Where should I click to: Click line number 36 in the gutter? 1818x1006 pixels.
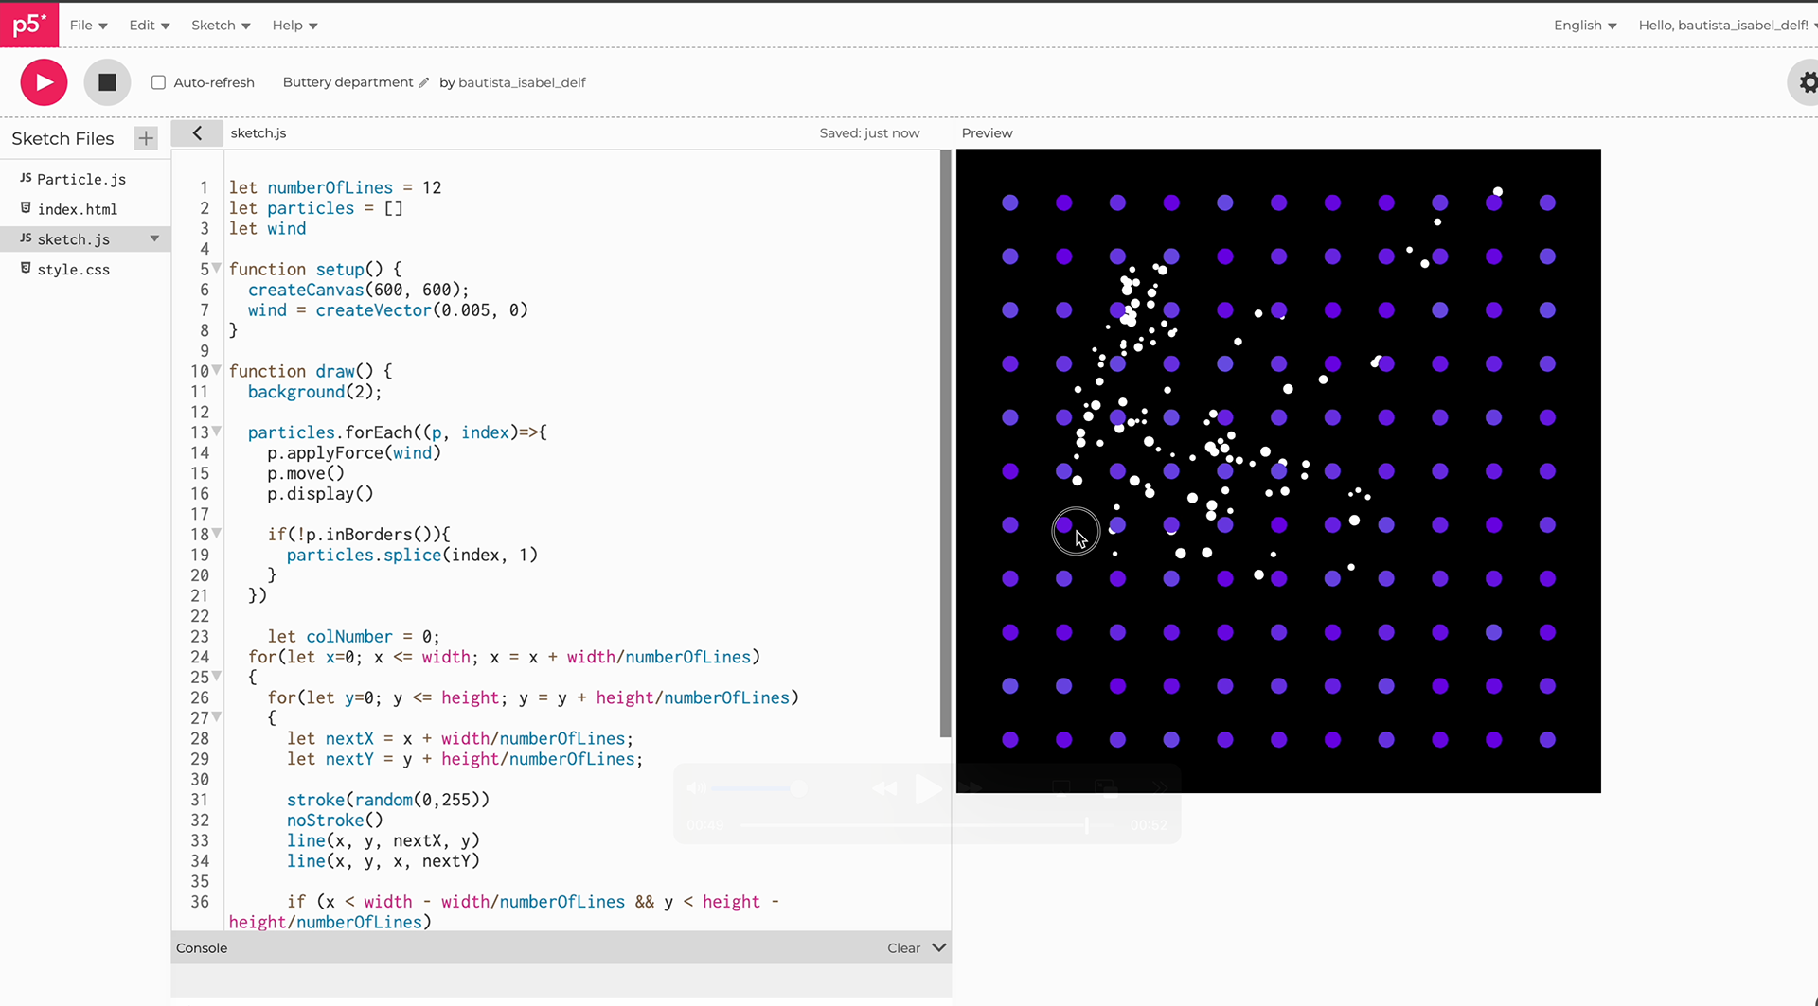pyautogui.click(x=200, y=902)
